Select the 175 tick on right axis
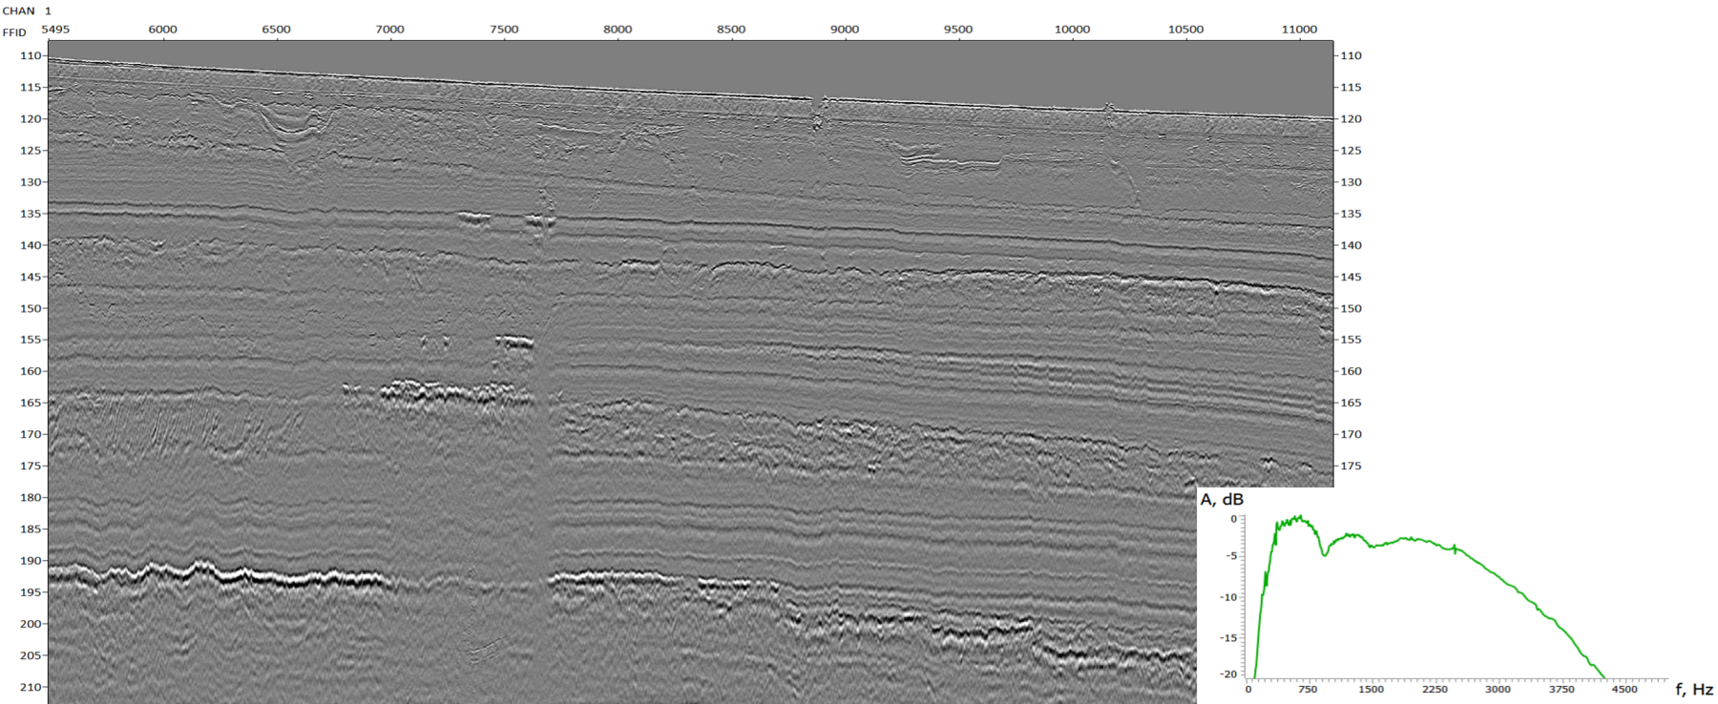The width and height of the screenshot is (1718, 704). pyautogui.click(x=1351, y=466)
